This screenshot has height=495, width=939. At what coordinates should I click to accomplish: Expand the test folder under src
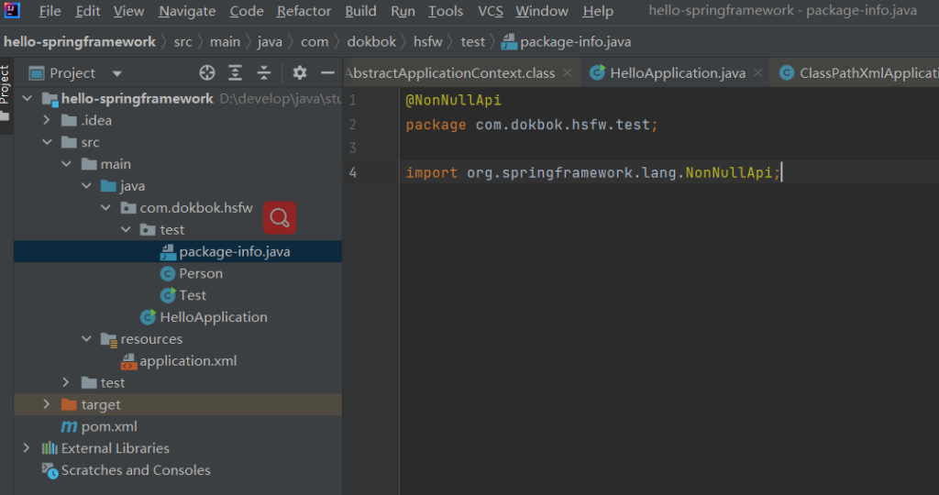pos(66,382)
